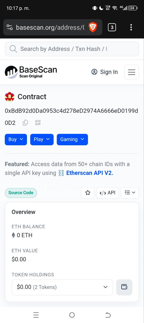The height and width of the screenshot is (323, 144).
Task: Open the Source Code tag
Action: (21, 193)
